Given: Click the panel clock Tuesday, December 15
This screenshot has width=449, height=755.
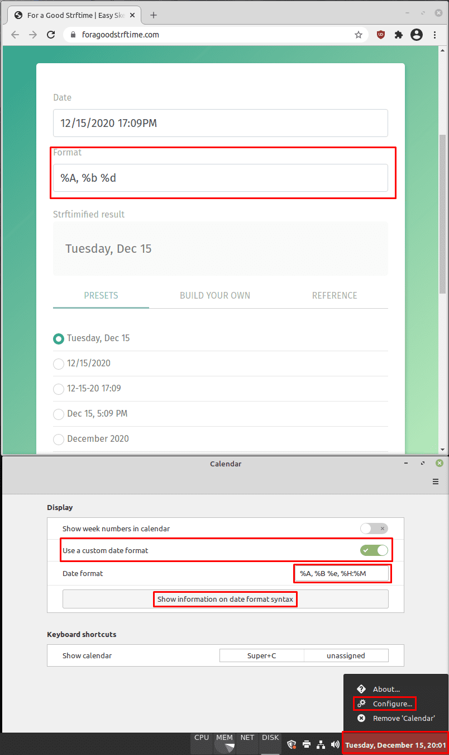Looking at the screenshot, I should pos(395,745).
